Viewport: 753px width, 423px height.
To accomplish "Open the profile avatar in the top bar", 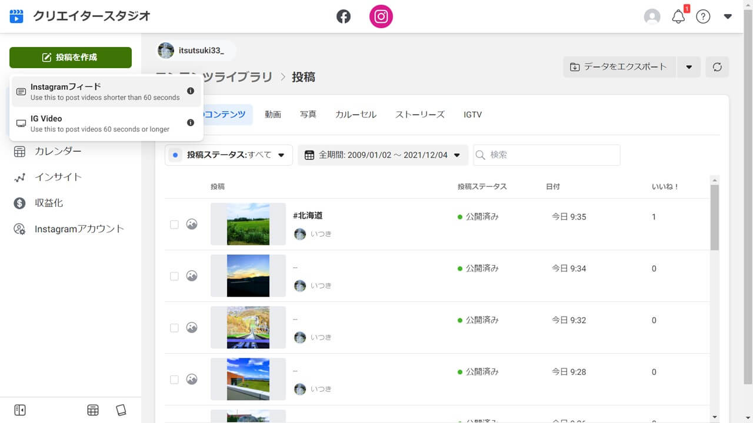I will 652,16.
